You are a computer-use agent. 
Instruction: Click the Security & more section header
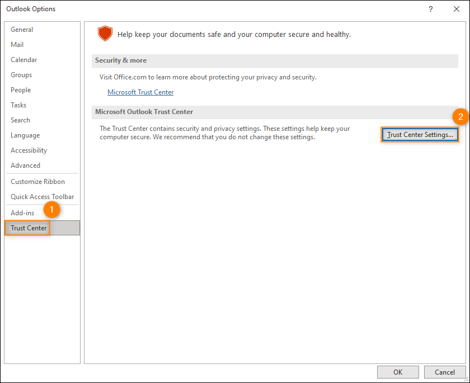275,60
